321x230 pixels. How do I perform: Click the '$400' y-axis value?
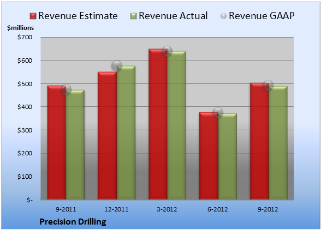(25, 107)
